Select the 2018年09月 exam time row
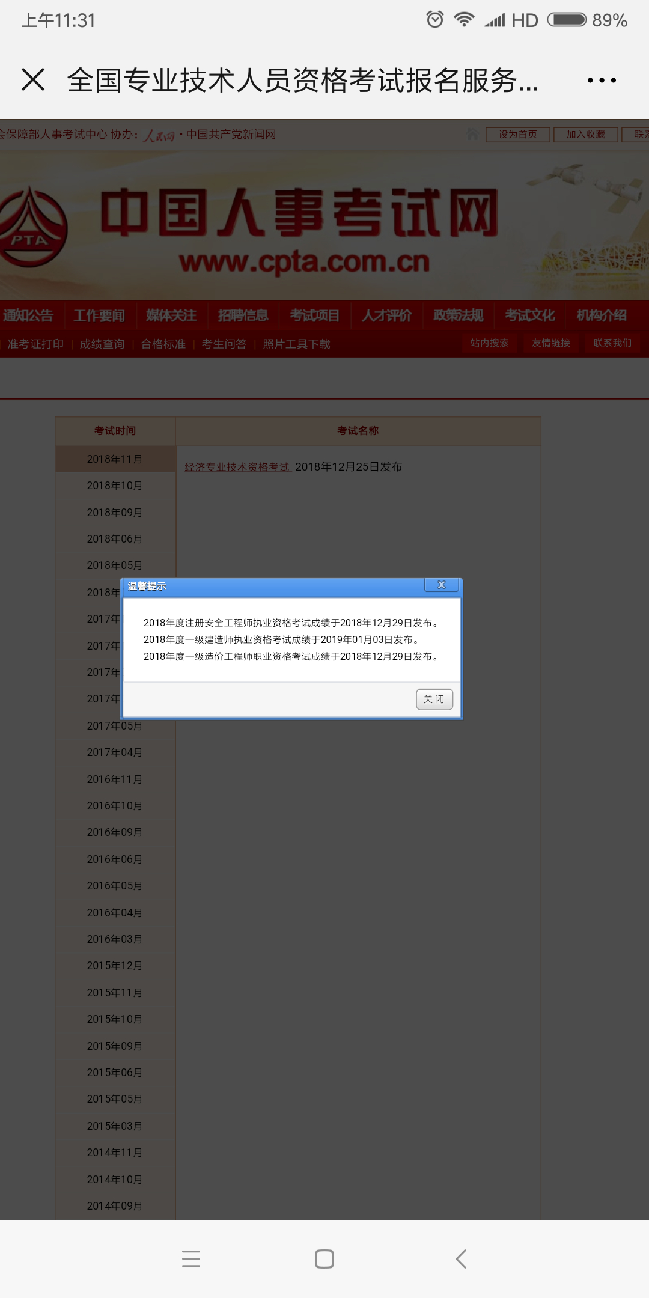The image size is (649, 1298). (115, 513)
